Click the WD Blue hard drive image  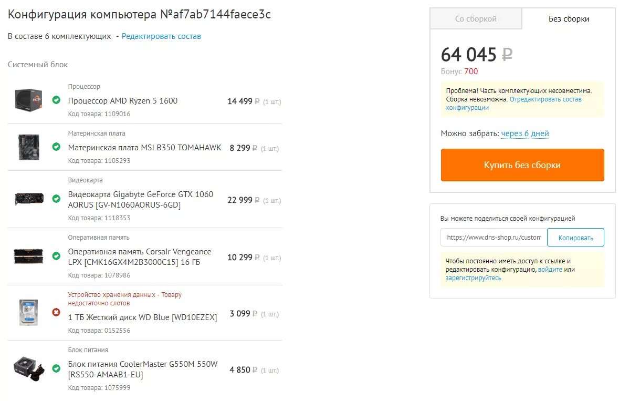pyautogui.click(x=28, y=312)
